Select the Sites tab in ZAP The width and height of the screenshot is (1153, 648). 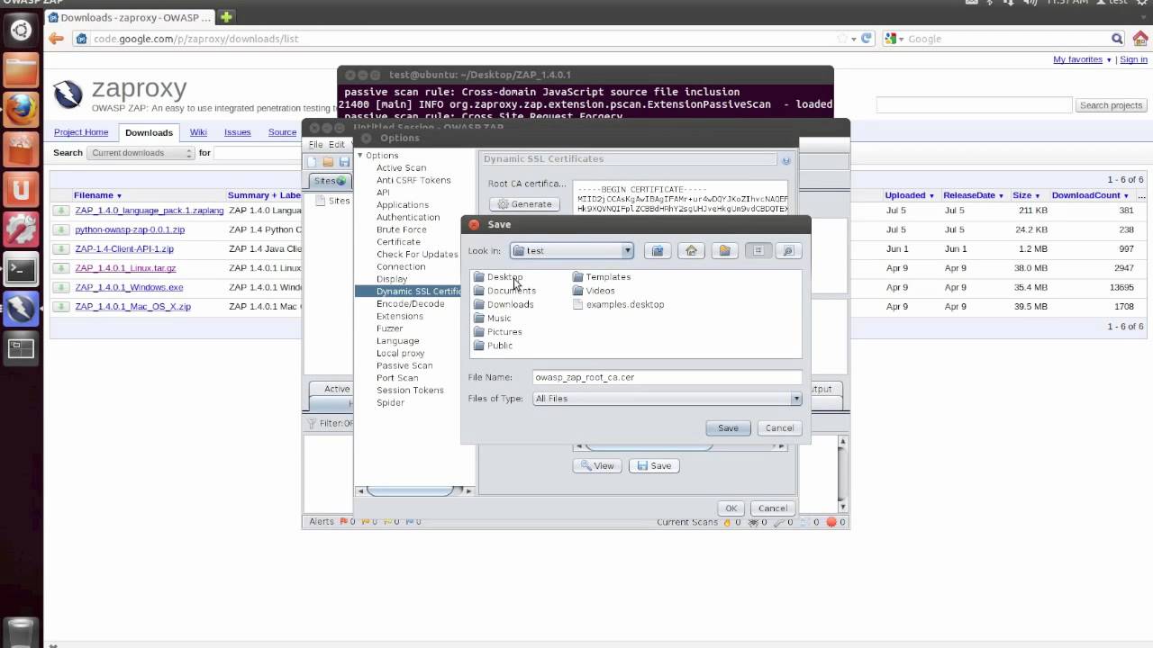329,181
